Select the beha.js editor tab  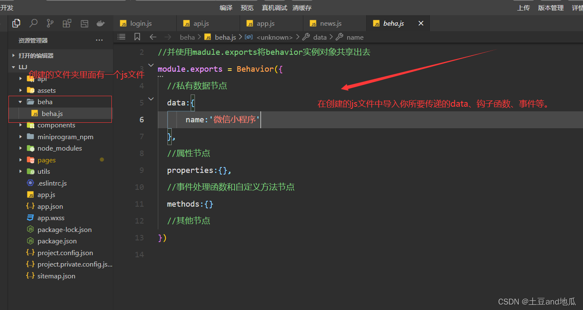[x=398, y=24]
